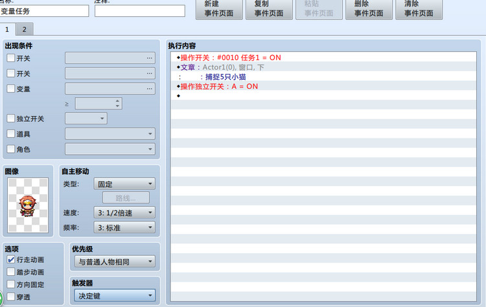Open the 频率 dropdown showing 3: 标准
The image size is (486, 307).
(x=124, y=227)
